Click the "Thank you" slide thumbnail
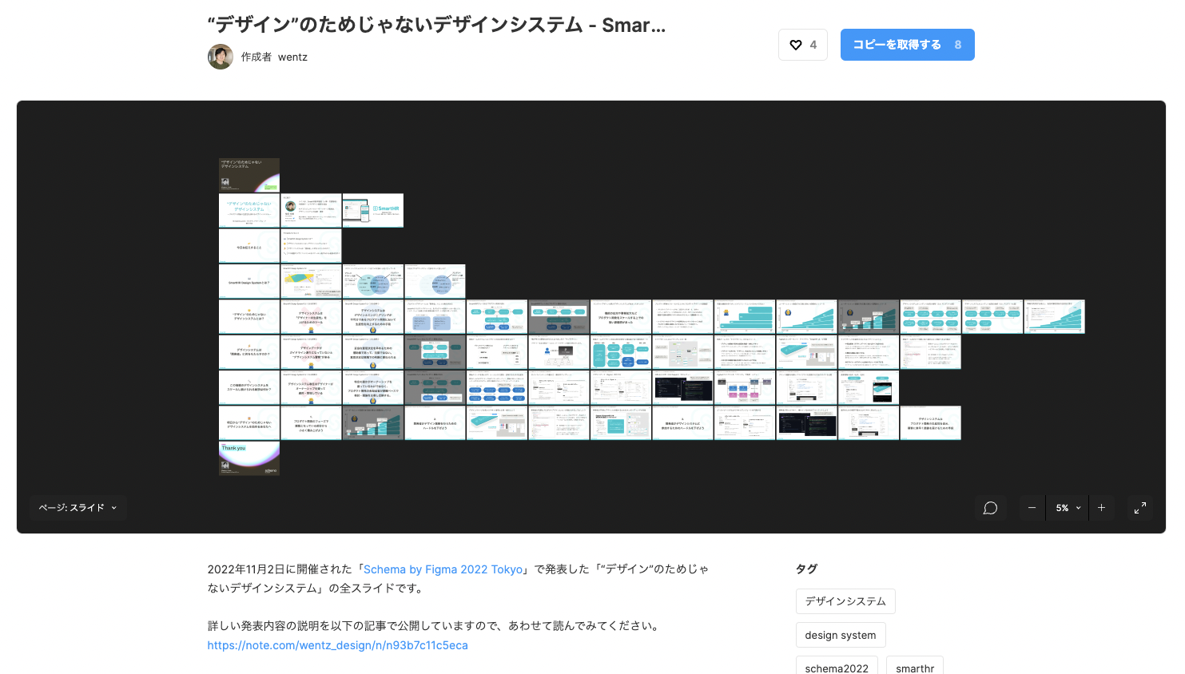 pos(249,458)
